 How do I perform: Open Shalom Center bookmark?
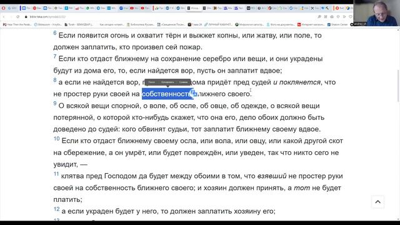[x=337, y=24]
